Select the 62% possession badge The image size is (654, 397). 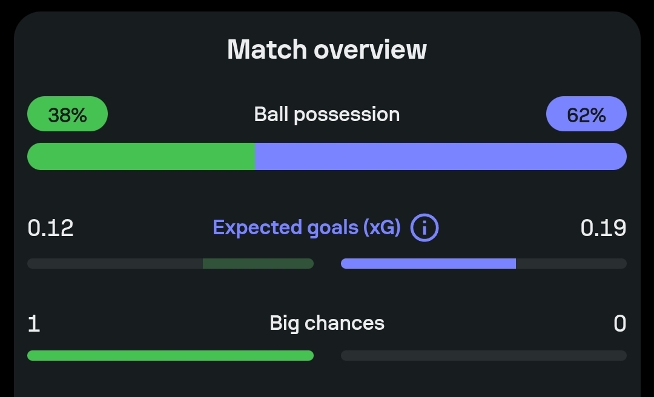click(586, 114)
